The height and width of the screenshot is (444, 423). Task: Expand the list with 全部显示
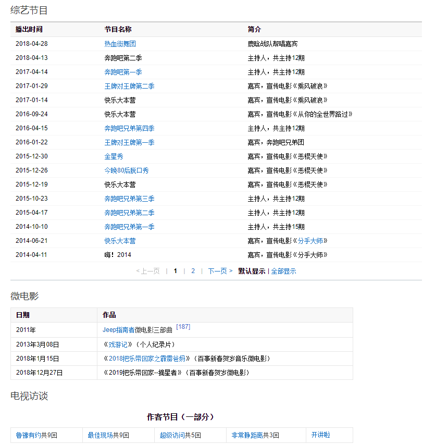pyautogui.click(x=283, y=271)
